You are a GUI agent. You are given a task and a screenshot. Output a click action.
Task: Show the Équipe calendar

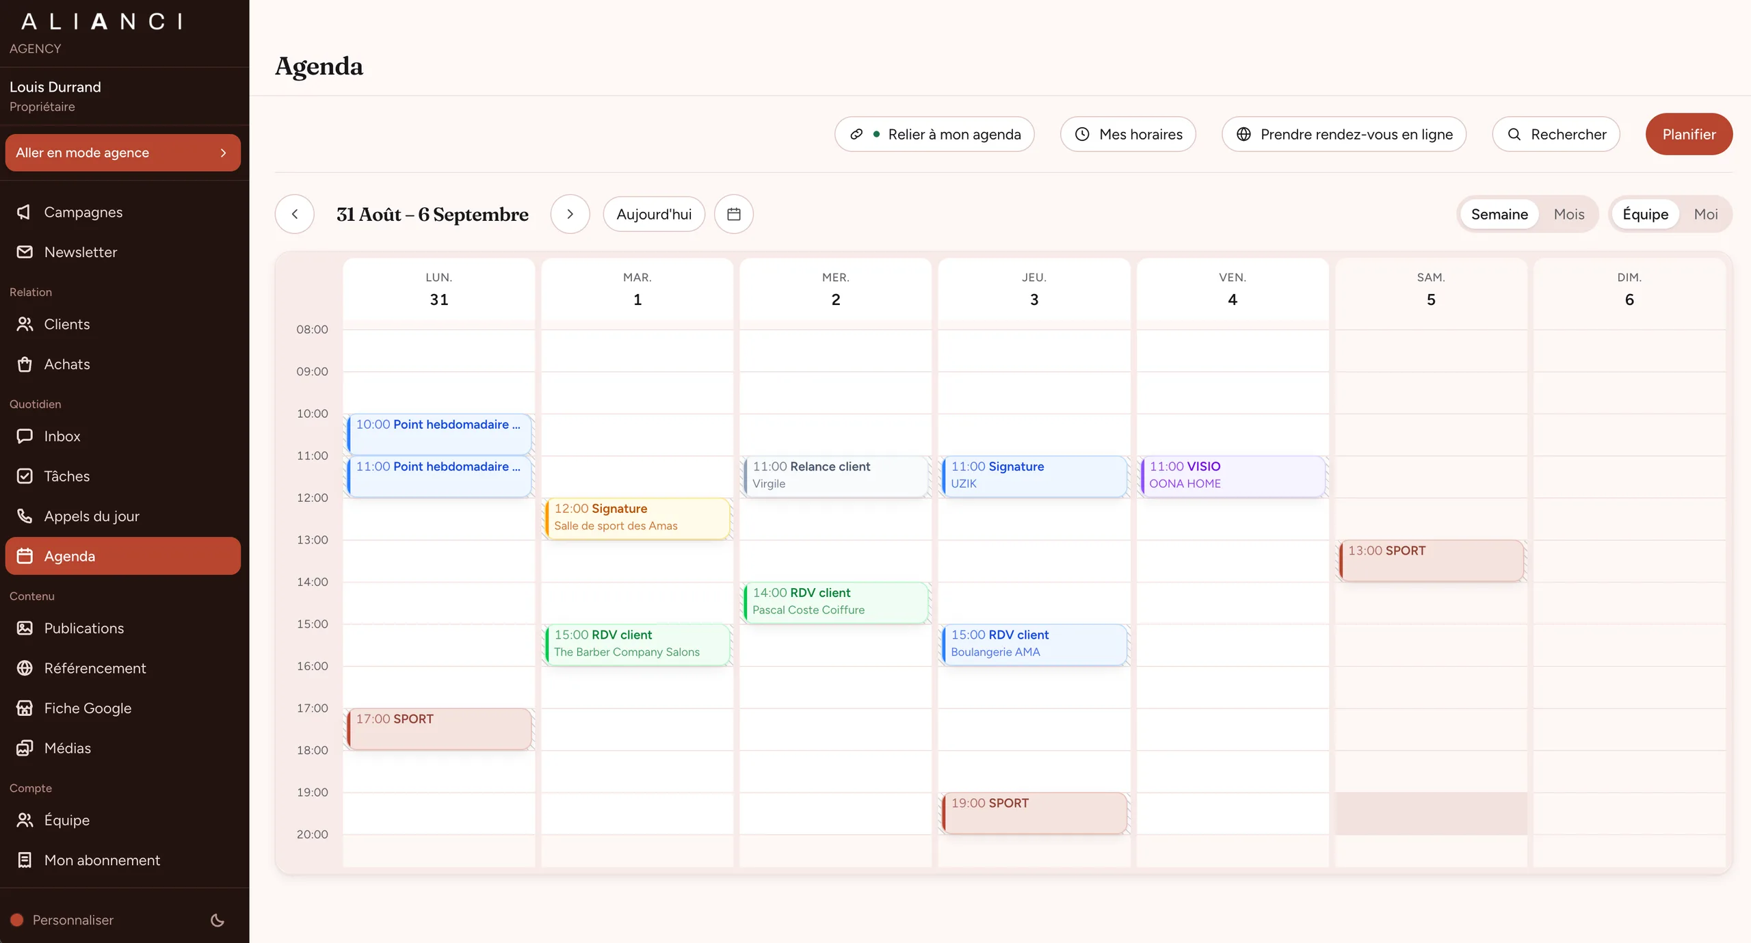[1645, 214]
